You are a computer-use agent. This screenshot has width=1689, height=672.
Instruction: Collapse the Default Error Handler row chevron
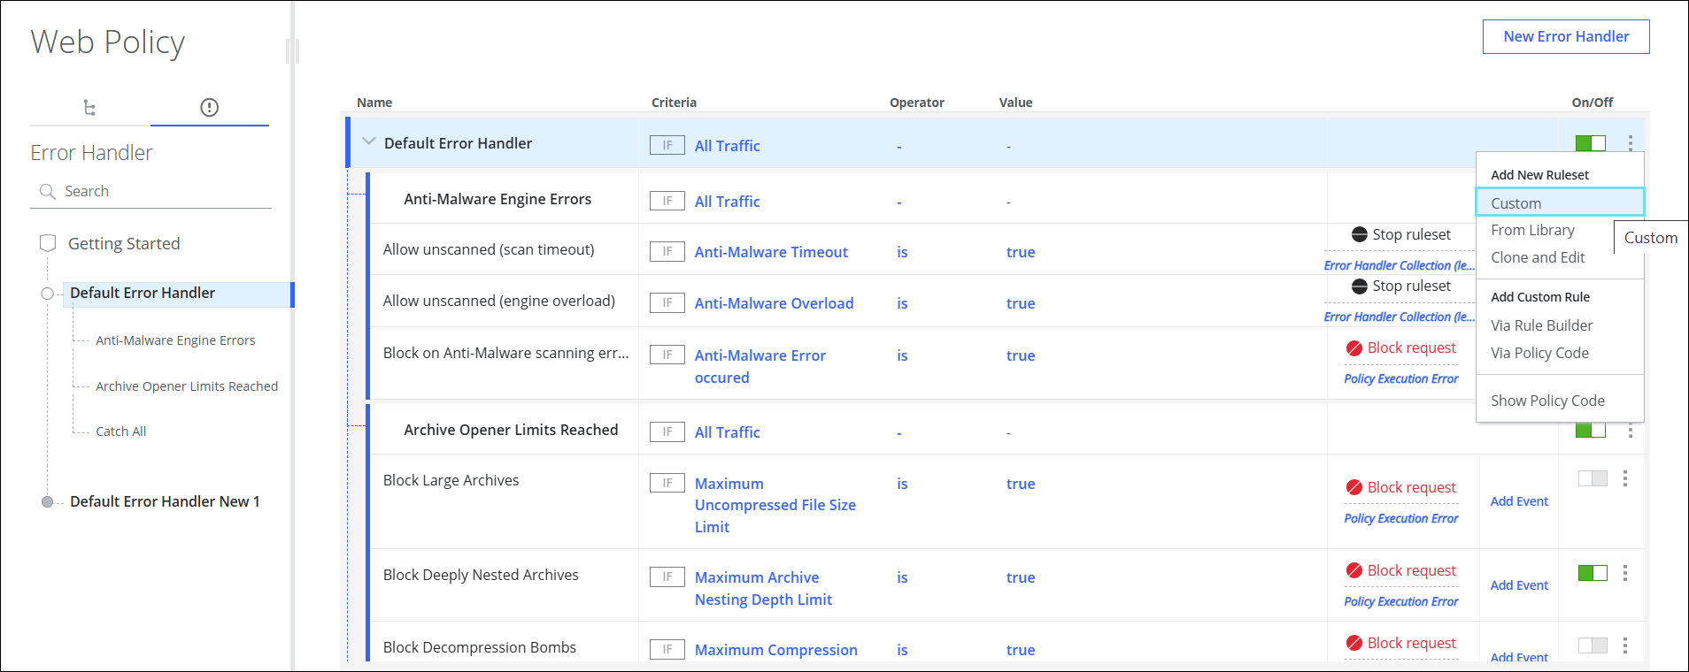pos(369,142)
